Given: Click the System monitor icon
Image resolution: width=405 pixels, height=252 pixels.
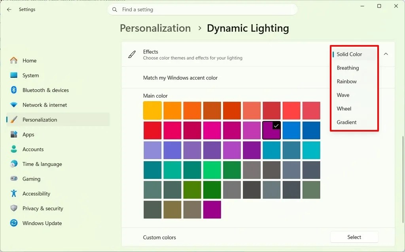Looking at the screenshot, I should coord(14,75).
